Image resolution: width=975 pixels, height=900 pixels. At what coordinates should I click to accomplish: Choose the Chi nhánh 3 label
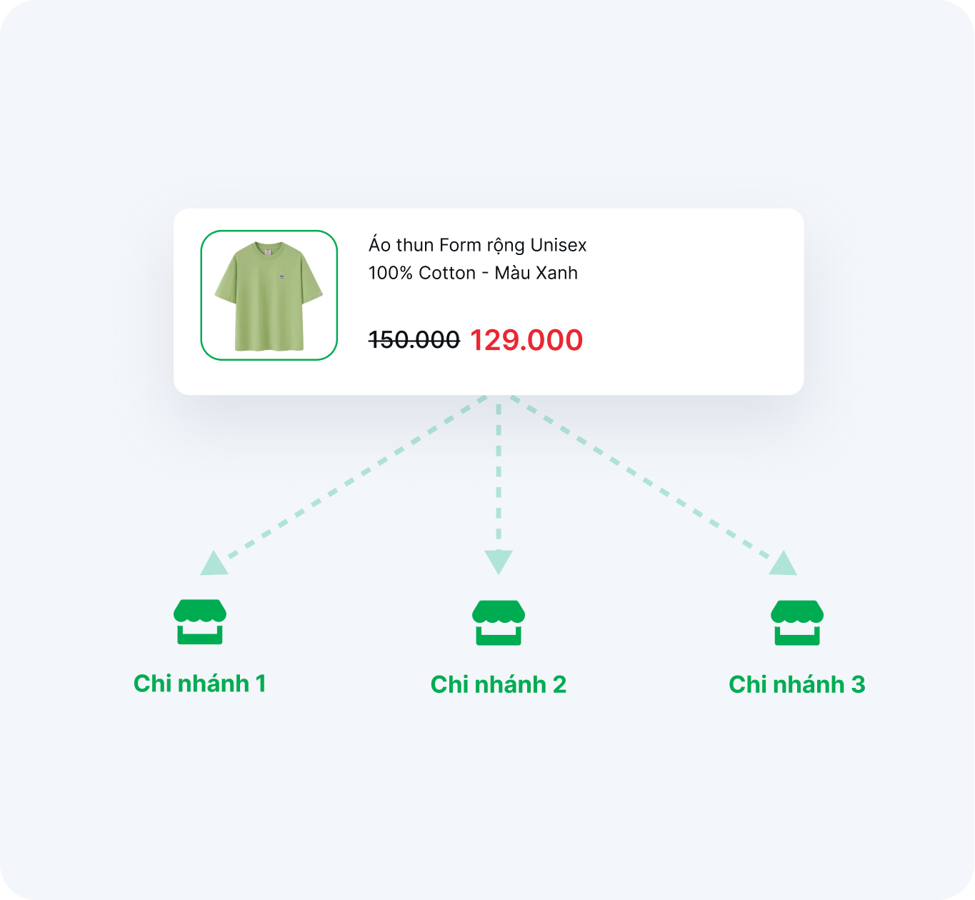coord(797,684)
